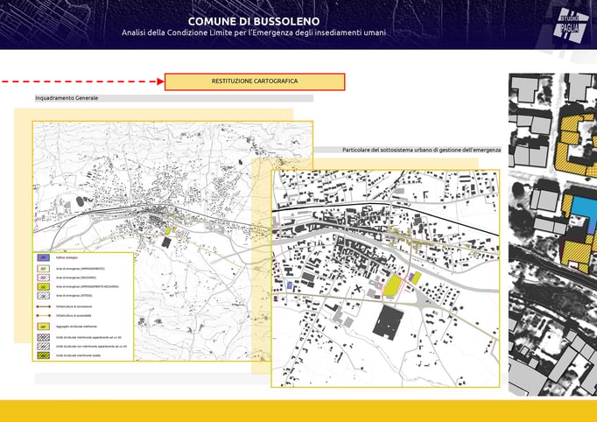
Task: Click the hatched 'Area di emergenza (ATTESA)' legend swatch
Action: pyautogui.click(x=44, y=296)
